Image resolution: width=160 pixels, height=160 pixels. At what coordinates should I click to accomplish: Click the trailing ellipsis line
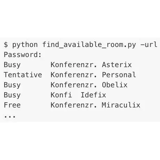pyautogui.click(x=10, y=117)
